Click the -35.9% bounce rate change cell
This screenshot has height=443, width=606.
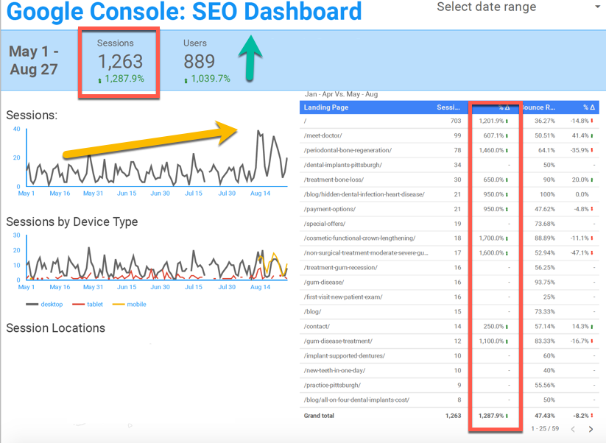[582, 150]
